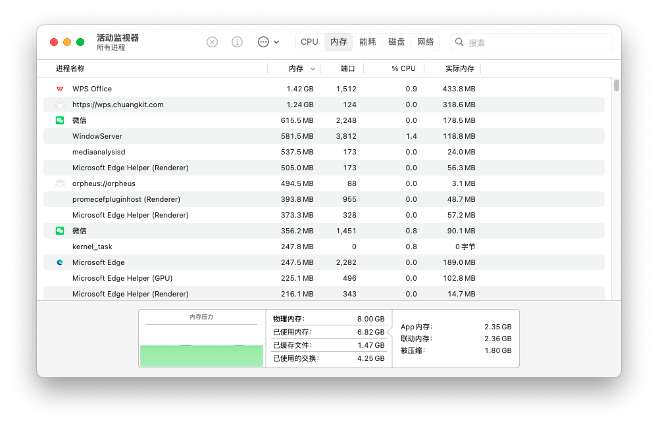
Task: Click the ellipsis more options icon
Action: pyautogui.click(x=263, y=42)
